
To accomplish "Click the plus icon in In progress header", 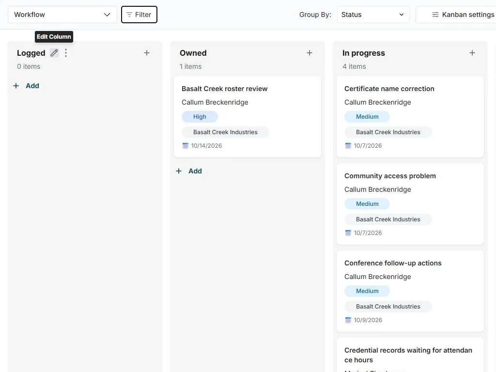I will click(x=472, y=53).
